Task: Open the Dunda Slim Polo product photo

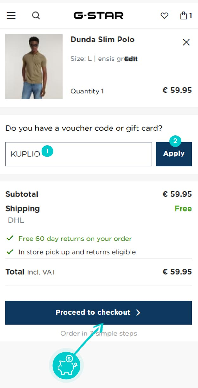Action: coord(34,67)
